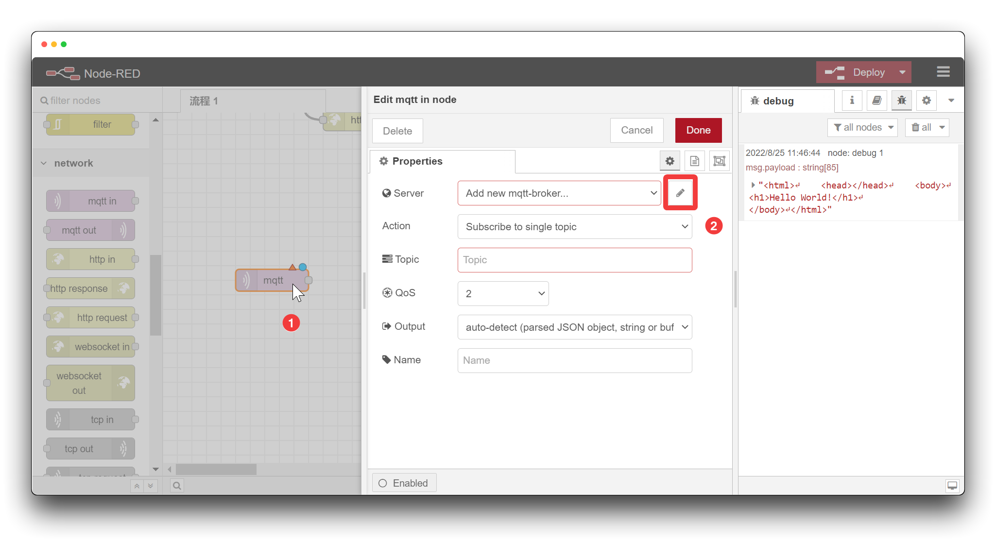Viewport: 996px width, 542px height.
Task: Select the tcp in palette node
Action: [91, 420]
